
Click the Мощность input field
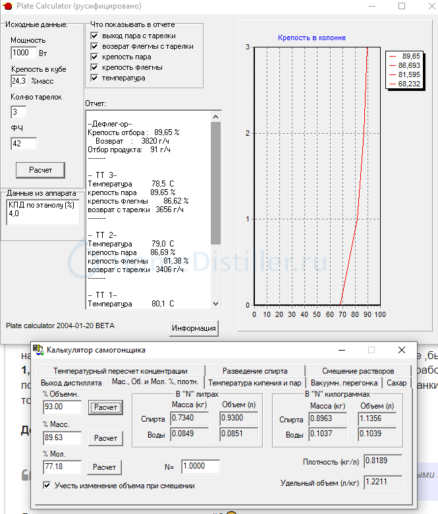(x=24, y=53)
